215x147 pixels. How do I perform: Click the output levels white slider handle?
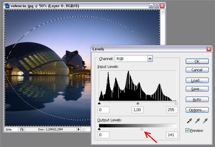click(x=142, y=129)
